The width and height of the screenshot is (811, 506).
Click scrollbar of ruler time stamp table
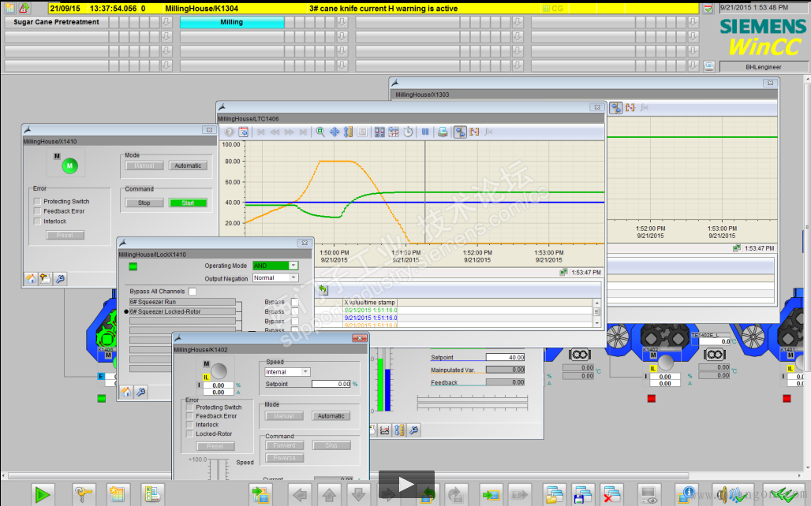point(597,311)
